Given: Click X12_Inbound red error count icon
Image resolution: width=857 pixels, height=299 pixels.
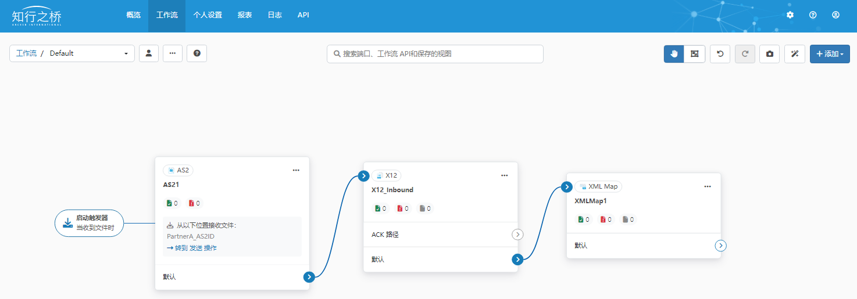Looking at the screenshot, I should point(400,208).
